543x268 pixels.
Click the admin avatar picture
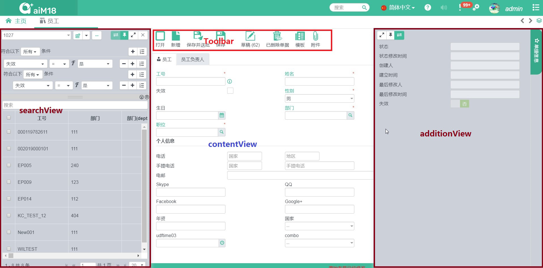495,8
